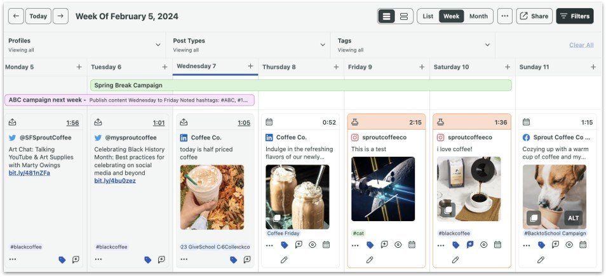Open more options on Wednesday Coffee Co. post
This screenshot has height=277, width=606.
coord(184,259)
